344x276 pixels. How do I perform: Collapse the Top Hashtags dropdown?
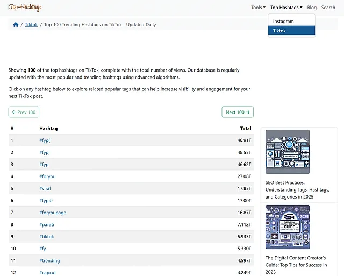click(x=286, y=8)
